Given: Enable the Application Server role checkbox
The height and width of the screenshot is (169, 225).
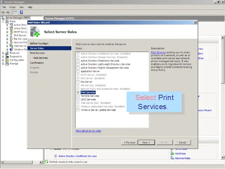Looking at the screenshot, I should 78,71.
